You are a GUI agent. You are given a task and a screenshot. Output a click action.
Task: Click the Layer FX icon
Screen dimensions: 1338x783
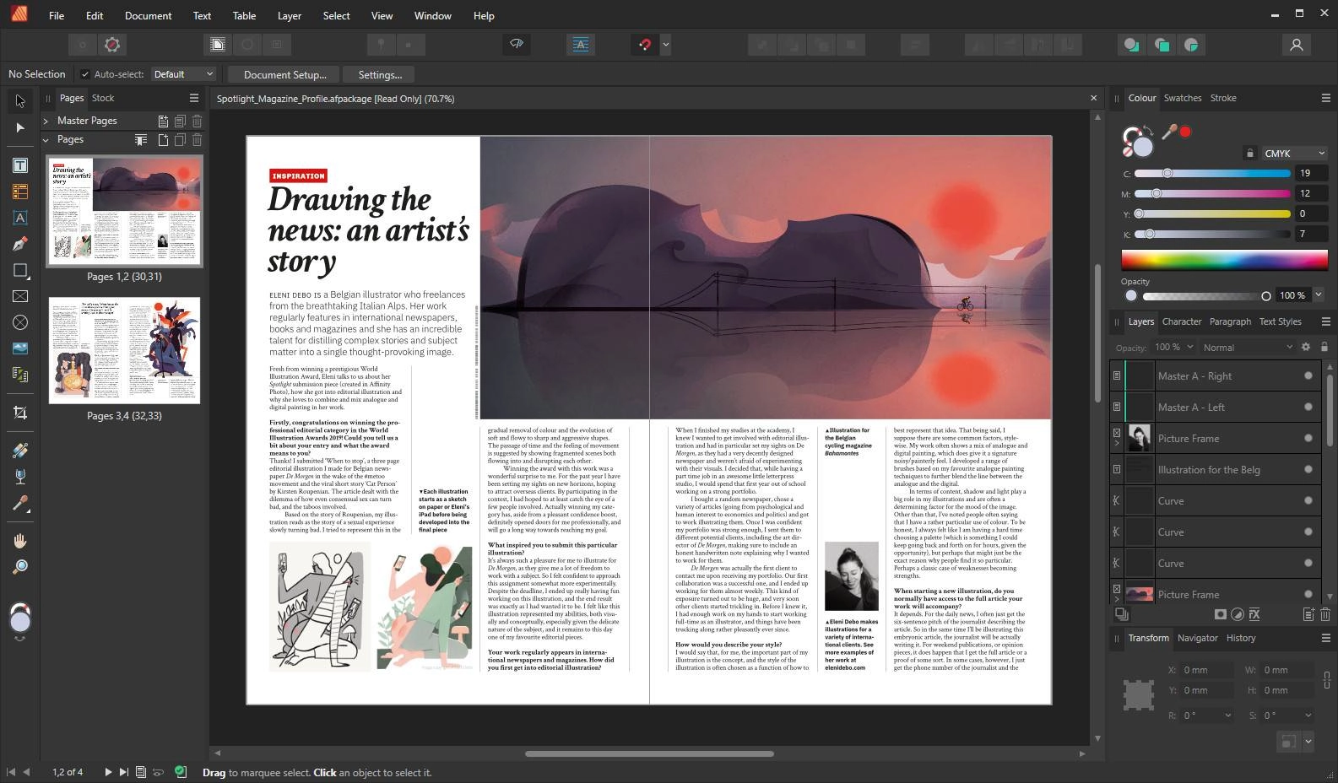1254,614
